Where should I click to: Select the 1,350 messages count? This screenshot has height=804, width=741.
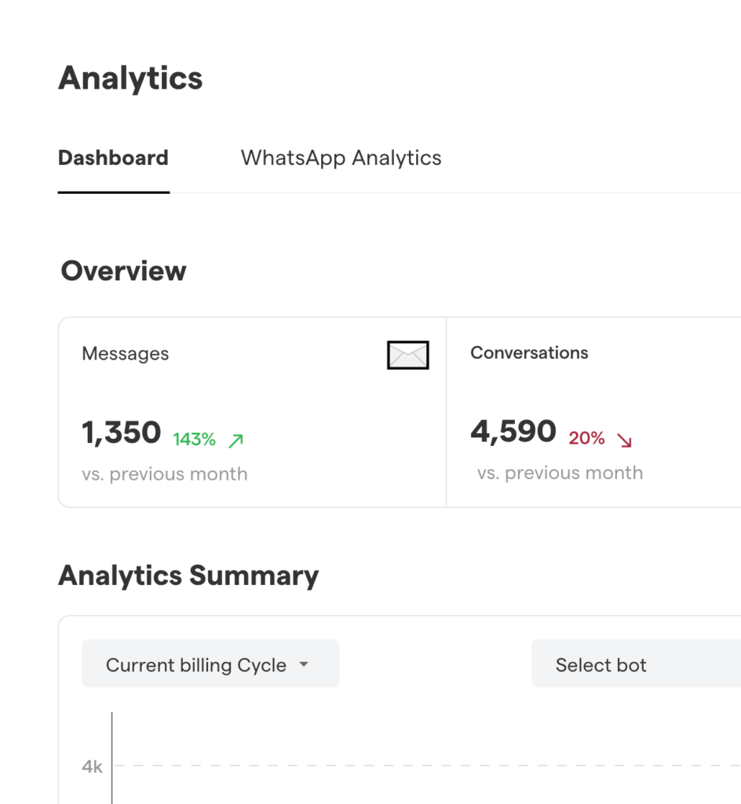(x=121, y=433)
